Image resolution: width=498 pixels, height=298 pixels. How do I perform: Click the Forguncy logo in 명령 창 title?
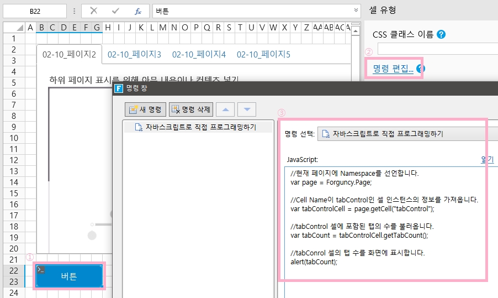[118, 87]
